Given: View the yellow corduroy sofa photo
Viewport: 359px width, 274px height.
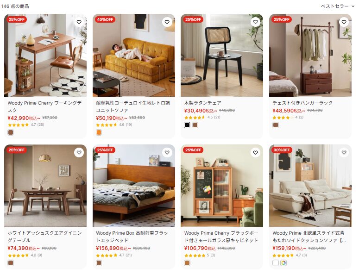Looking at the screenshot, I should click(x=134, y=56).
